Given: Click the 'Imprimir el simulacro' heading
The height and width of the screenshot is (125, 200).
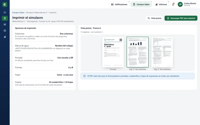Looking at the screenshot, I should click(27, 17).
